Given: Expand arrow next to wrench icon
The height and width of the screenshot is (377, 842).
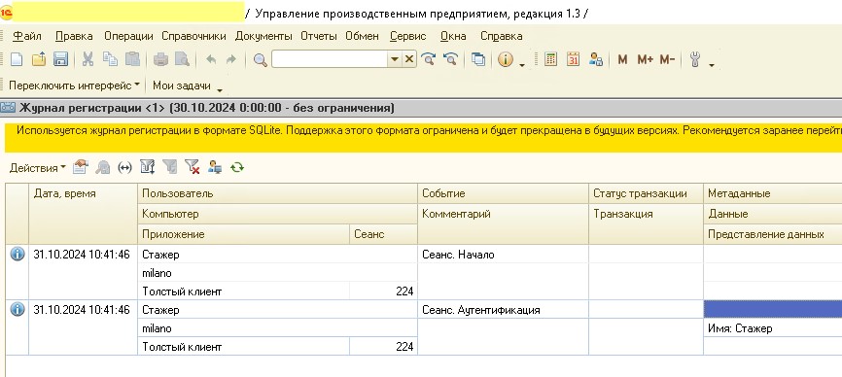Looking at the screenshot, I should click(712, 64).
